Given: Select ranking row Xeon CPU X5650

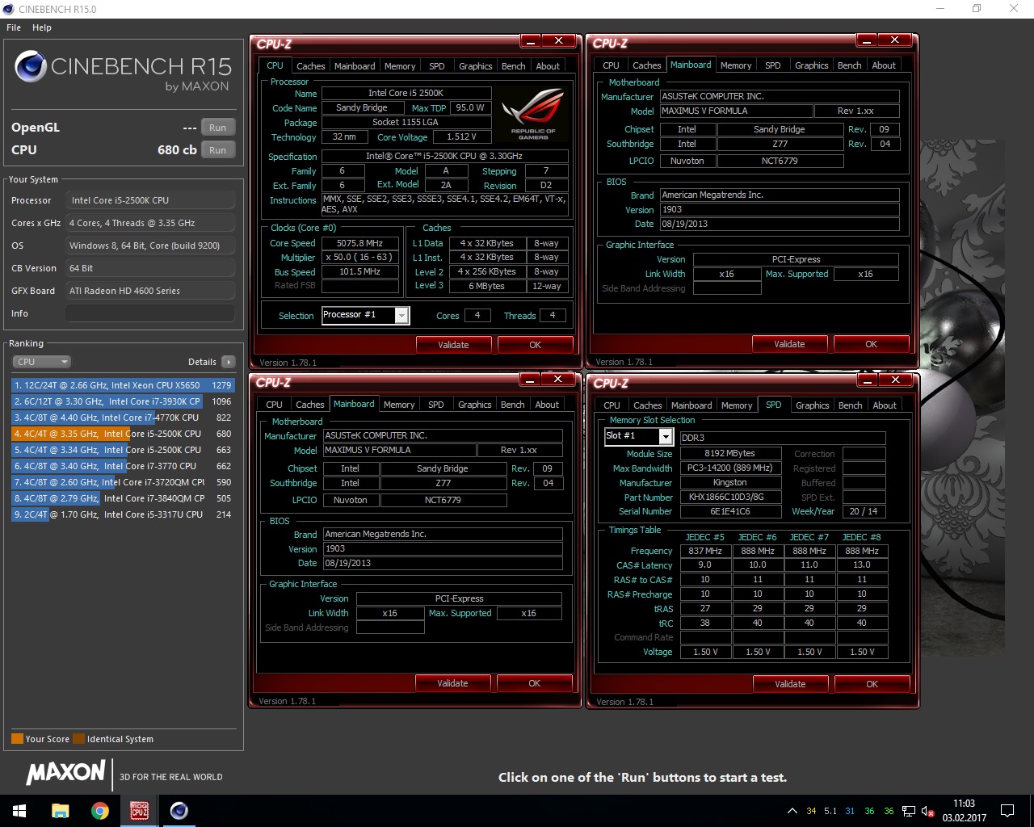Looking at the screenshot, I should click(123, 385).
